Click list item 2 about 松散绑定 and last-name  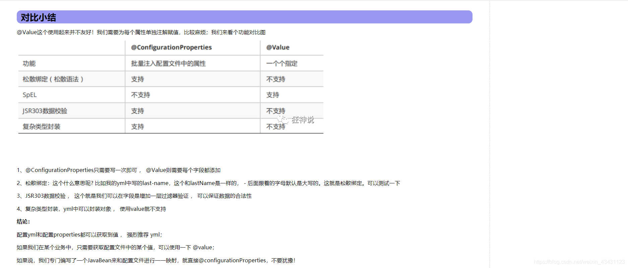pyautogui.click(x=208, y=183)
